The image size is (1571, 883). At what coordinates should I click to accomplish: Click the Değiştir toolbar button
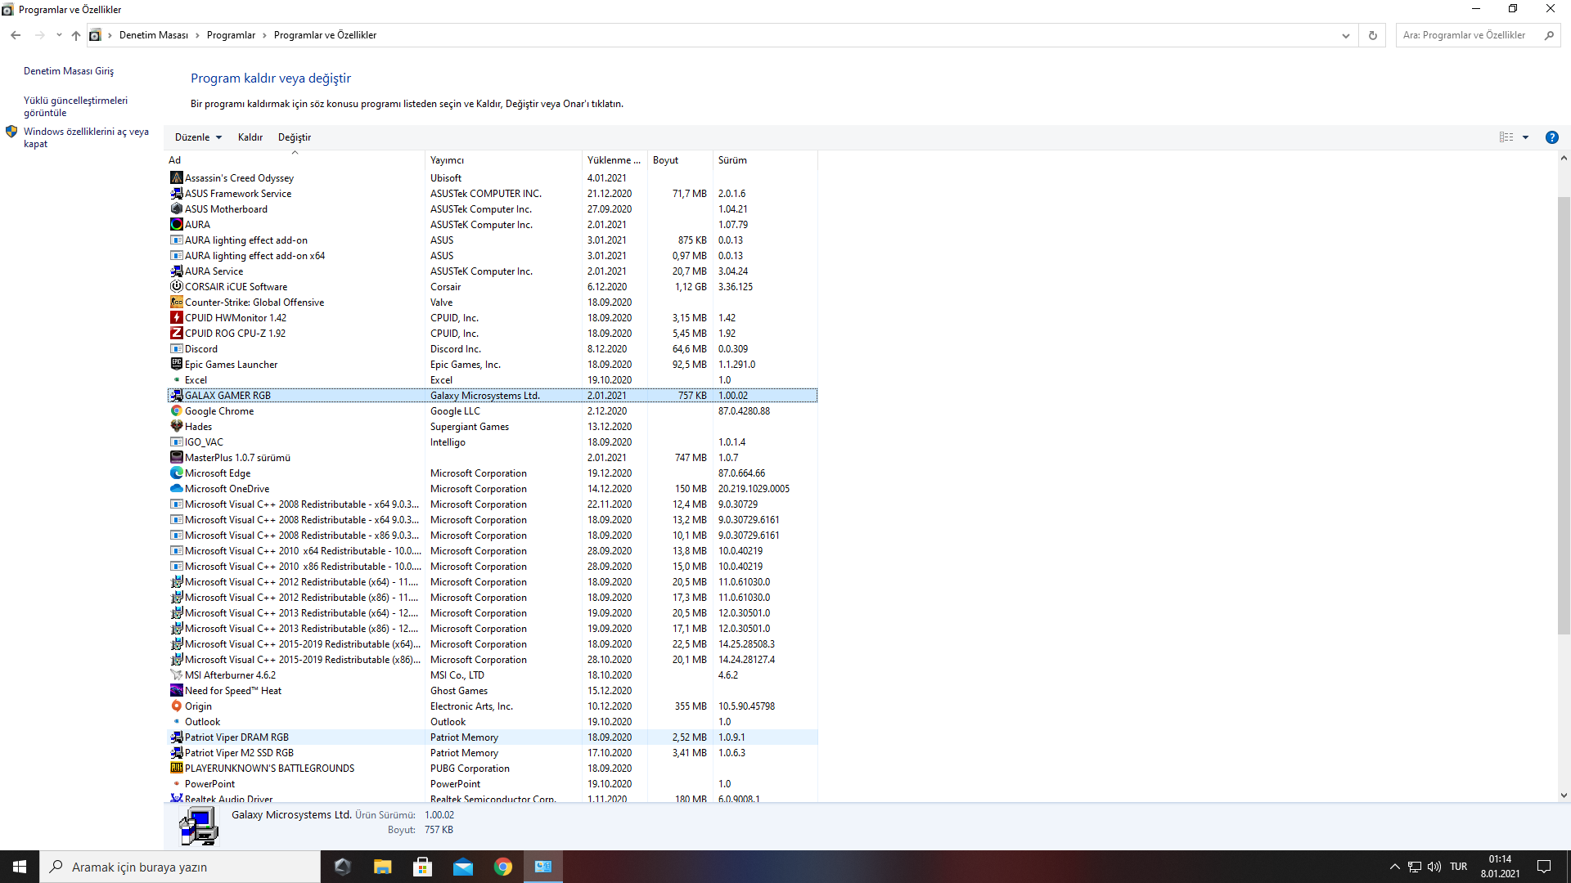(x=294, y=137)
